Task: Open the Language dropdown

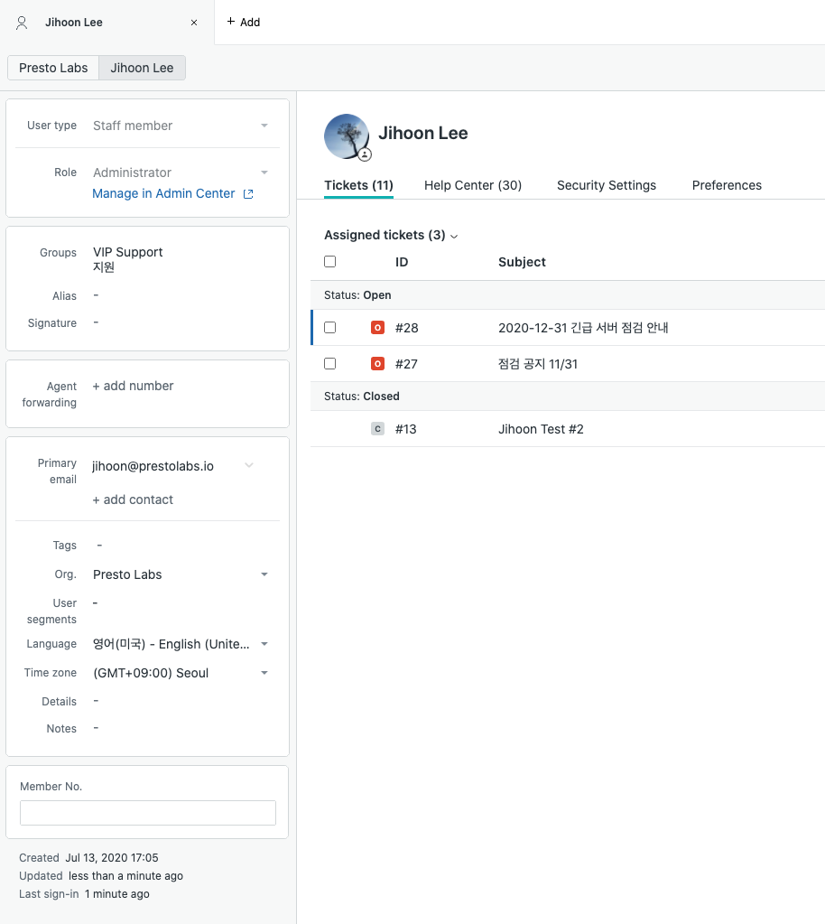Action: click(x=264, y=644)
